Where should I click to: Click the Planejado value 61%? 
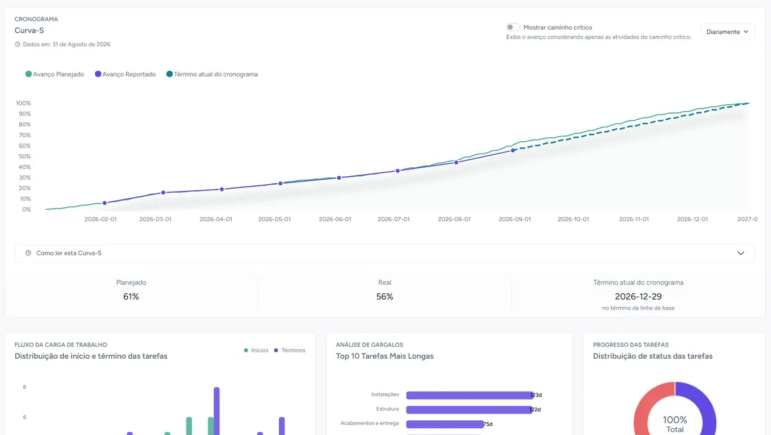click(x=131, y=297)
